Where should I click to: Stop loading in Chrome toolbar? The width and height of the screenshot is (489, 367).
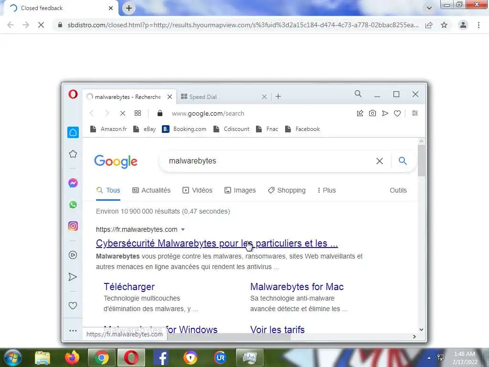coord(41,25)
